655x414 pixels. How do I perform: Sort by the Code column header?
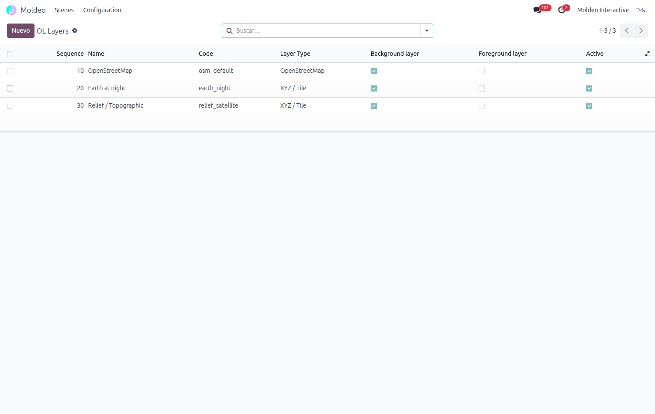tap(206, 54)
